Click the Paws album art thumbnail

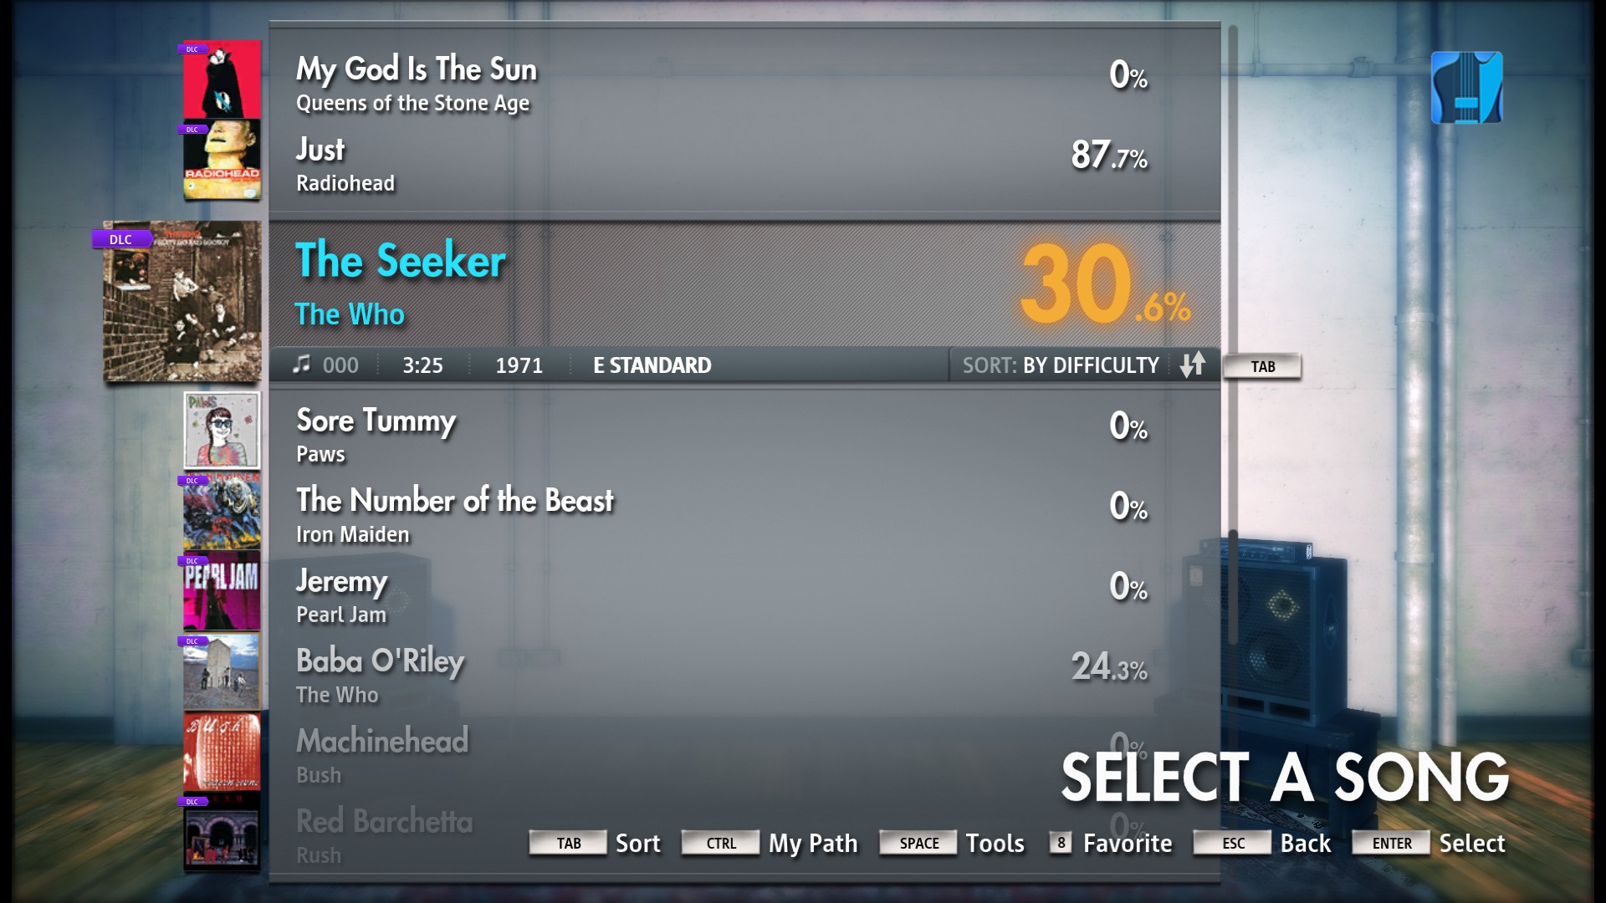coord(221,430)
